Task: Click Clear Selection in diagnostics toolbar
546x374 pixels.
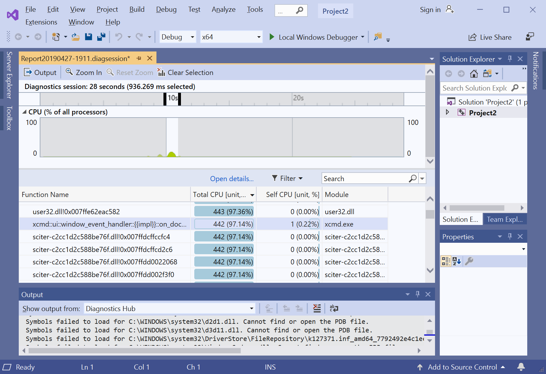Action: pyautogui.click(x=185, y=72)
